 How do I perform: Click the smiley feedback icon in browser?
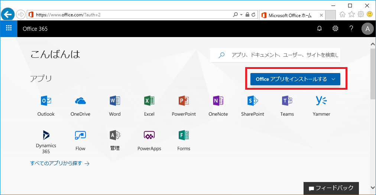(370, 14)
